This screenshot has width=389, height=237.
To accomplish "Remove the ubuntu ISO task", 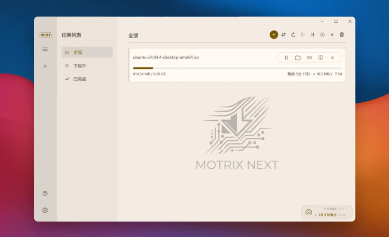I will tap(332, 58).
